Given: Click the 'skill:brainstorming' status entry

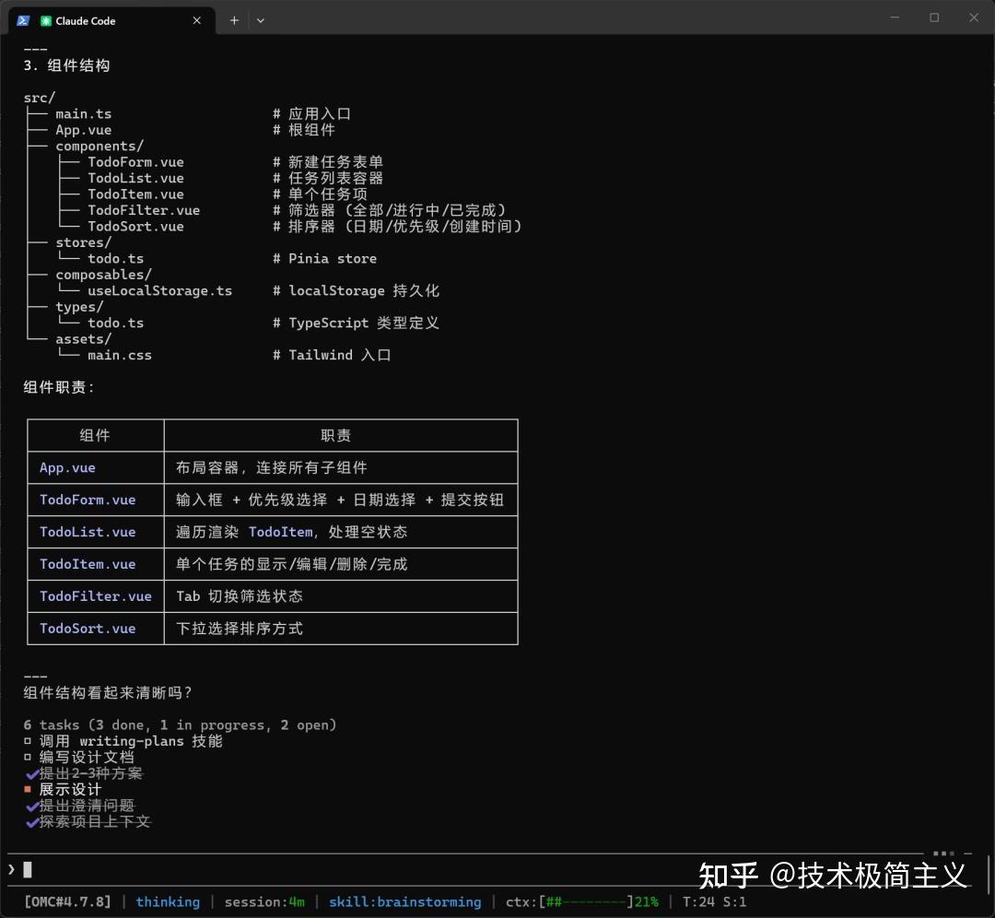Looking at the screenshot, I should tap(404, 901).
